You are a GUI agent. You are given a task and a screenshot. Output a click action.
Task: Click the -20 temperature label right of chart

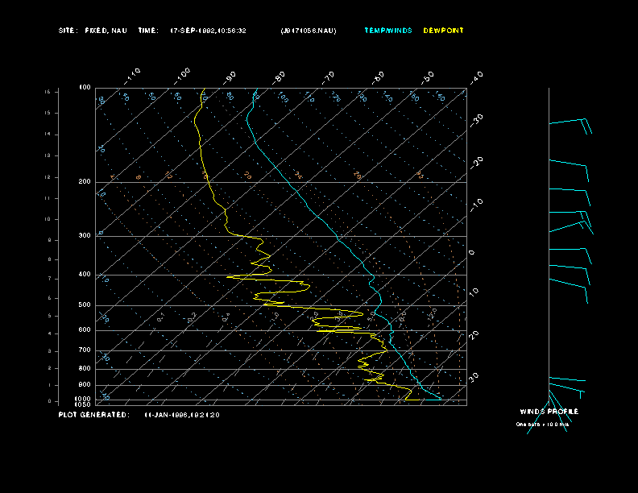pos(477,163)
